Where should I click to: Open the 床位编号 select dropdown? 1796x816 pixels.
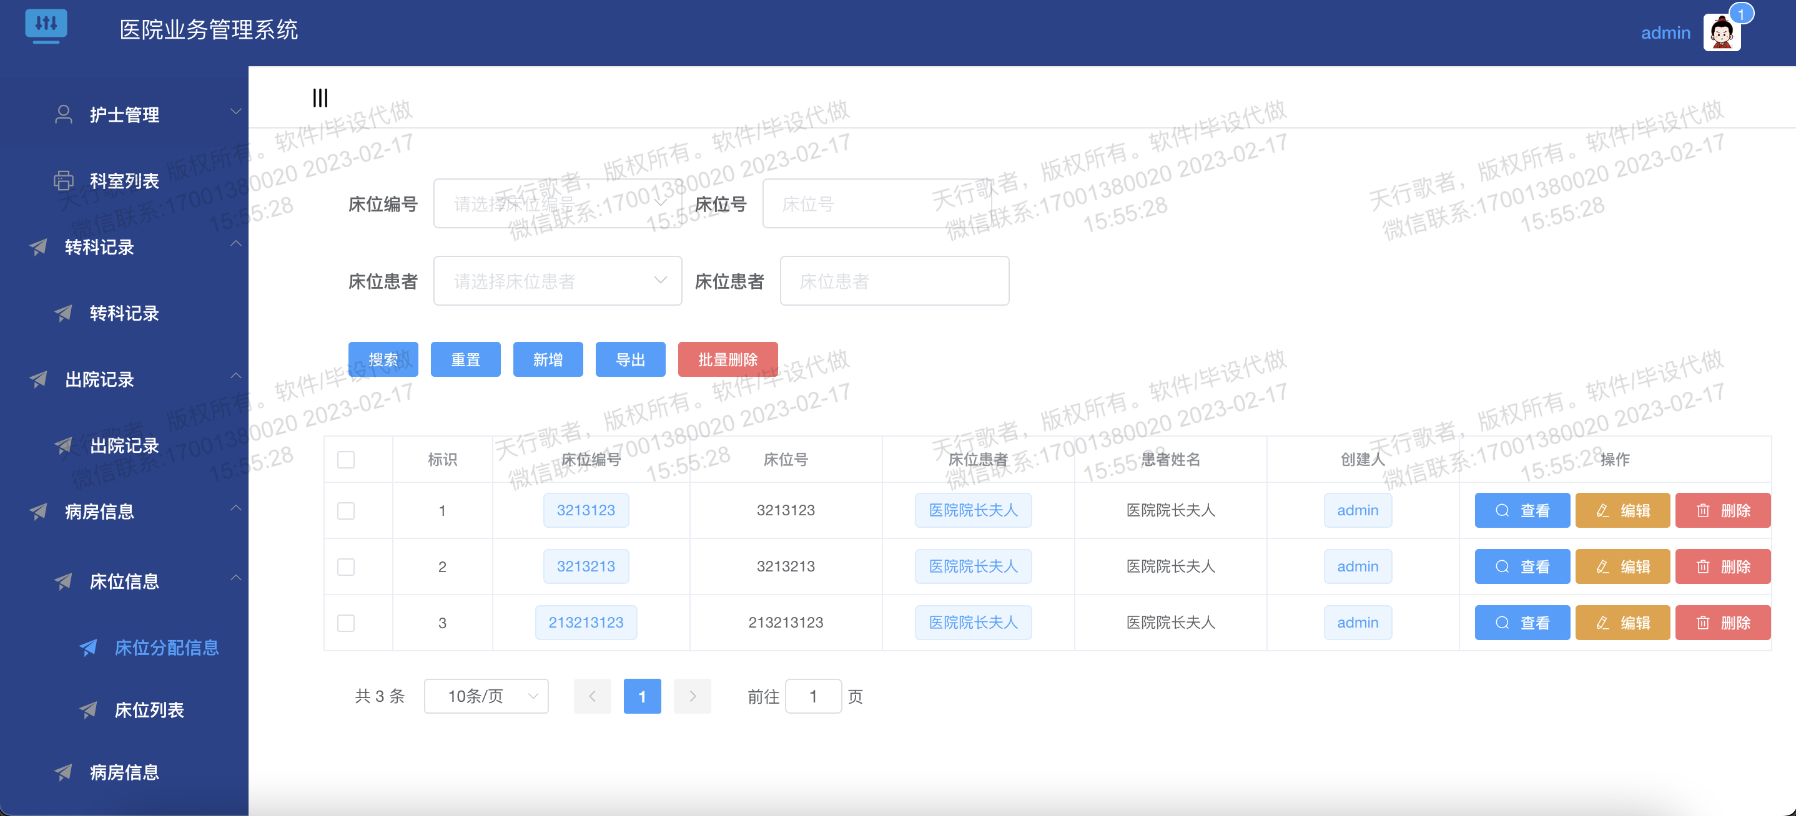556,204
